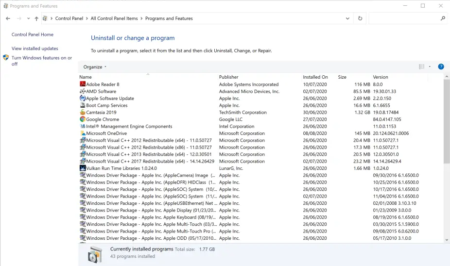Open the Organize dropdown menu
Image resolution: width=450 pixels, height=266 pixels.
point(95,67)
